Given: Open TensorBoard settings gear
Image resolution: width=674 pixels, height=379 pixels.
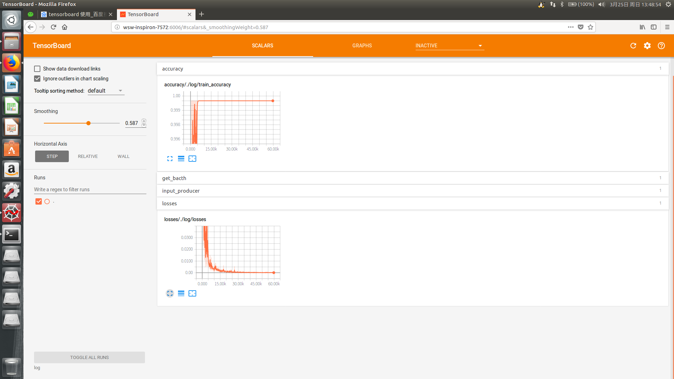Looking at the screenshot, I should 647,46.
